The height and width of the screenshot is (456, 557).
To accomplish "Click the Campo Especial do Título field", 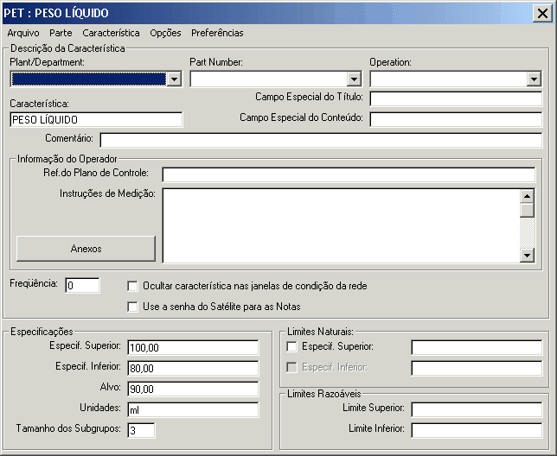I will tap(456, 99).
